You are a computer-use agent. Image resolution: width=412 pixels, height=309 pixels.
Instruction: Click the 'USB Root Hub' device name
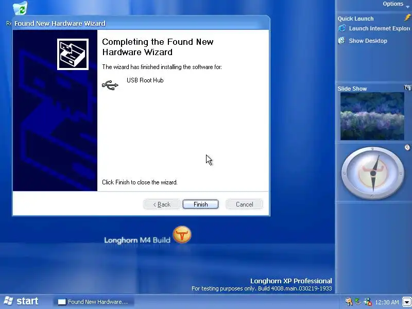click(145, 80)
